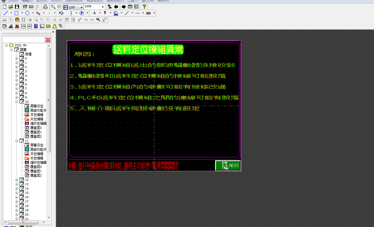Click the yellow alarm bell component icon
The image size is (374, 227).
tap(54, 26)
